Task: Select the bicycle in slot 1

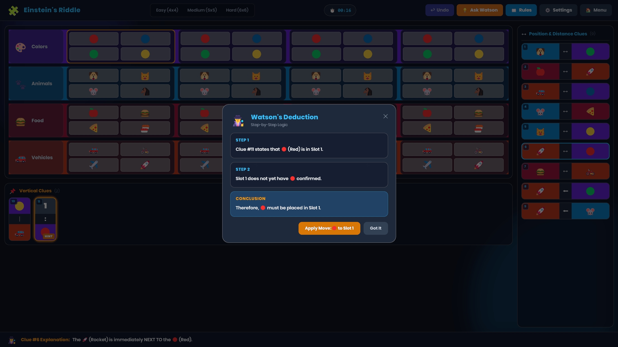Action: coord(145,150)
